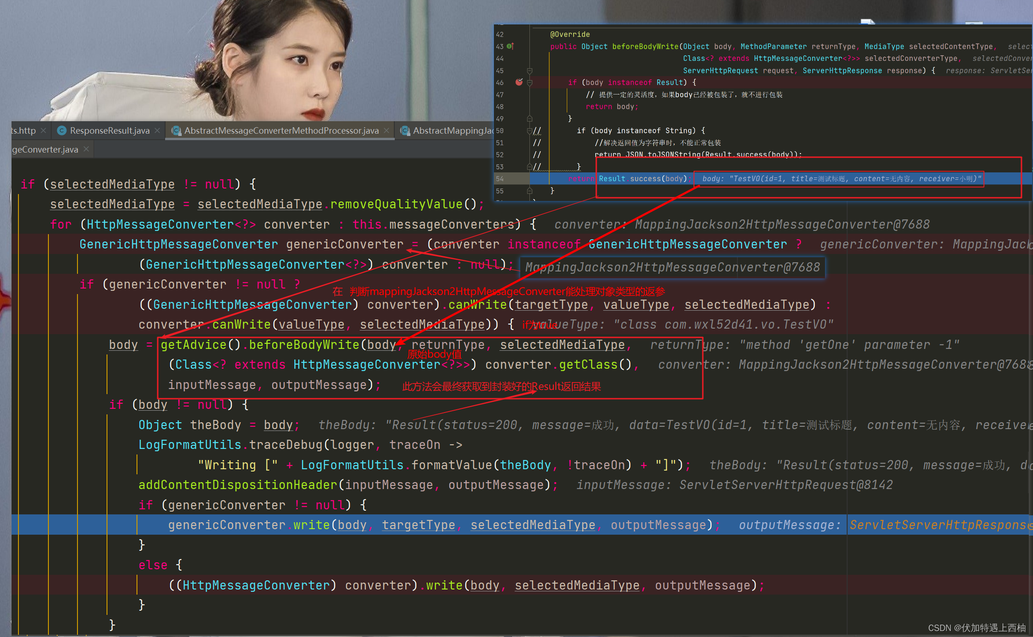Collapse the fold marker at line 45
The height and width of the screenshot is (637, 1033).
coord(529,71)
